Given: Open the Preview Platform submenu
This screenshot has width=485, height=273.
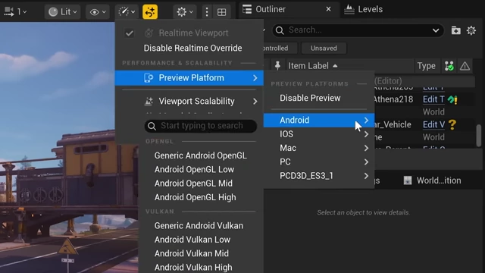Looking at the screenshot, I should click(x=189, y=77).
